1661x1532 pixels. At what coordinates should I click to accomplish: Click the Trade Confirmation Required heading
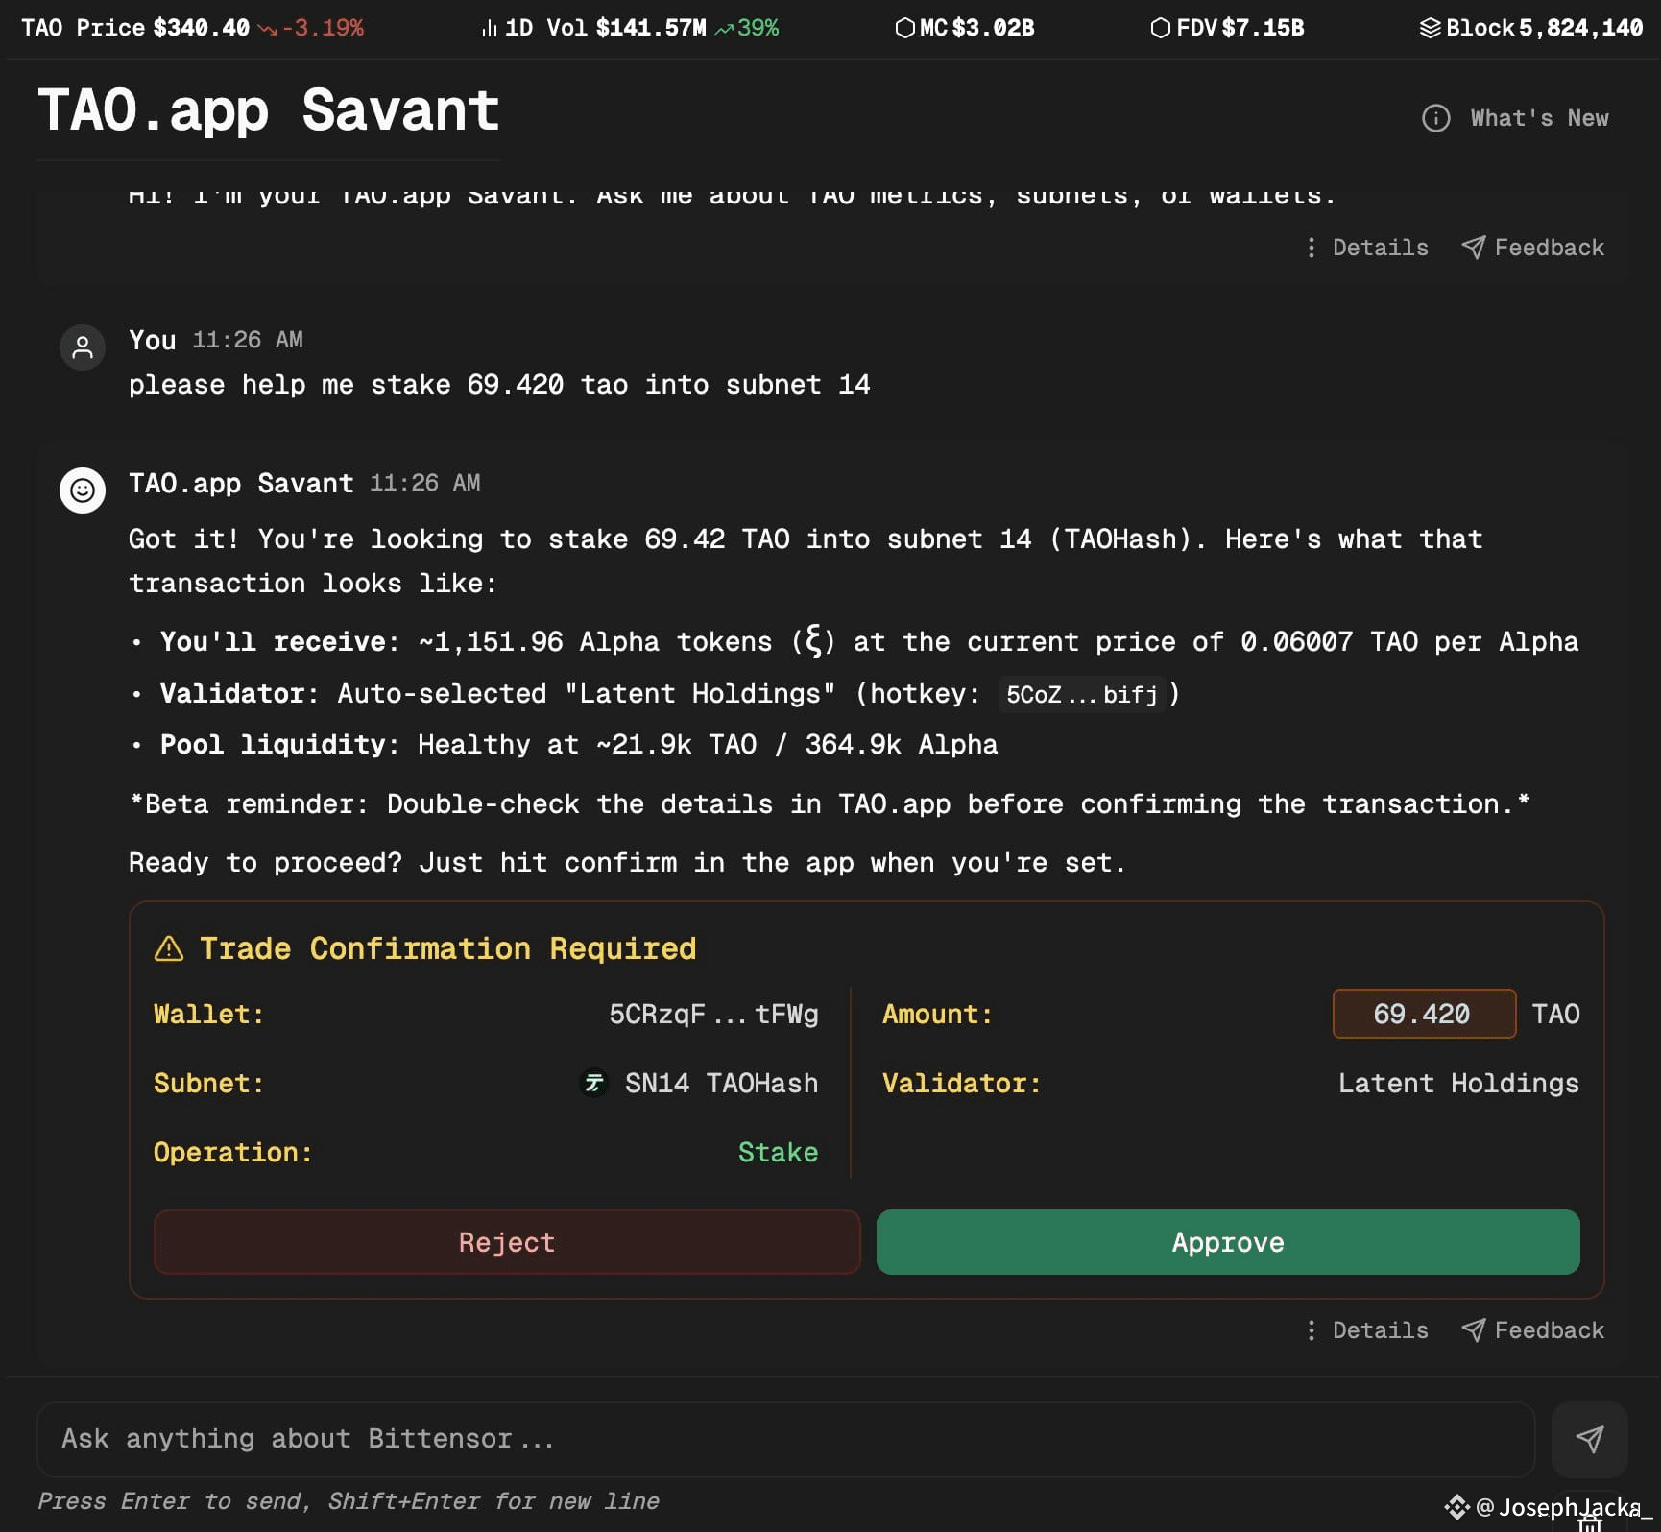(x=447, y=948)
